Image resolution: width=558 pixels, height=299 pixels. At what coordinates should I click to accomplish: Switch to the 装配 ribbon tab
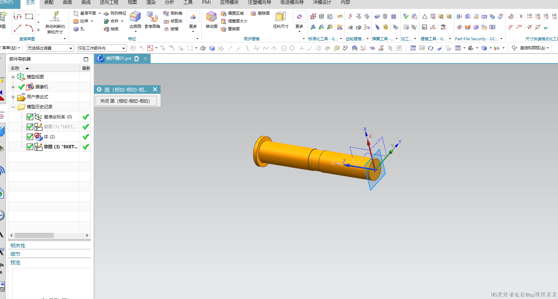(49, 2)
